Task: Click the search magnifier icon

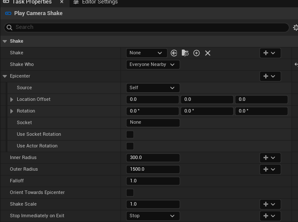Action: click(x=10, y=28)
